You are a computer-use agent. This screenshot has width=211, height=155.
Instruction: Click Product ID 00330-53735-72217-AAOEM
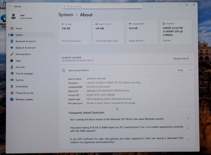pyautogui.click(x=101, y=95)
